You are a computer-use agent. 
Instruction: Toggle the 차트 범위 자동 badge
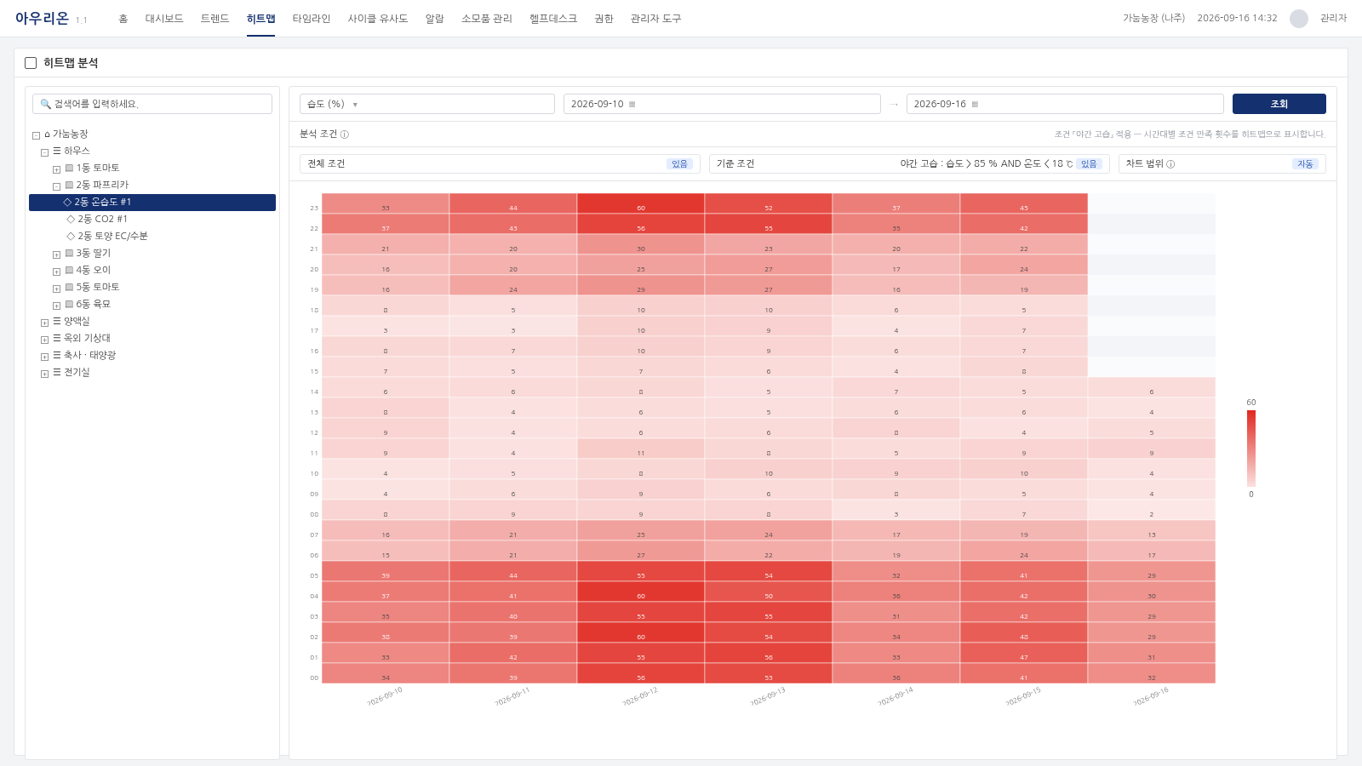[x=1305, y=164]
